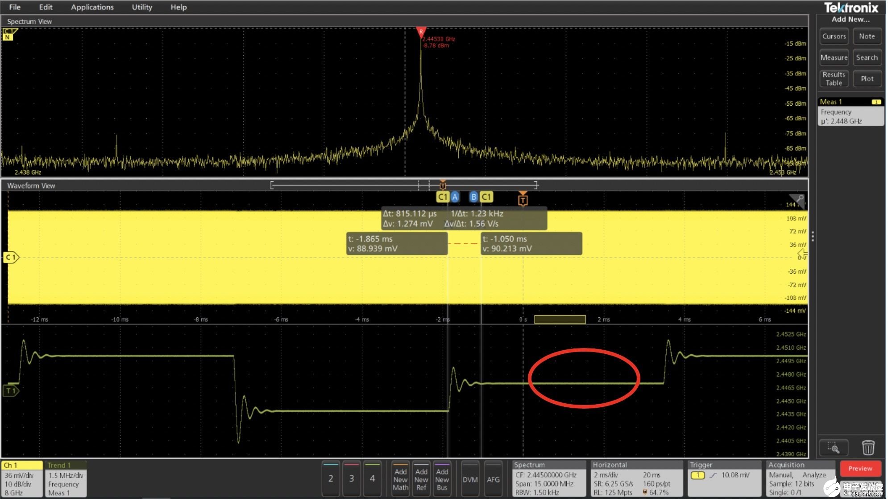This screenshot has height=500, width=888.
Task: Click the orange trigger position T marker
Action: tap(523, 200)
